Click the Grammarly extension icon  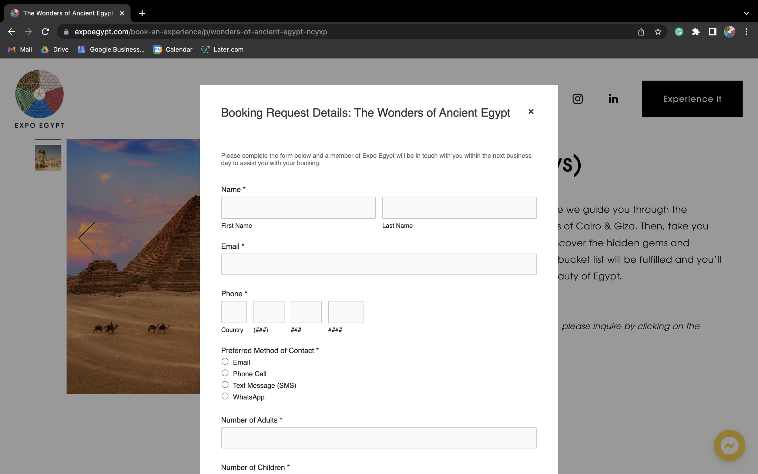point(679,32)
